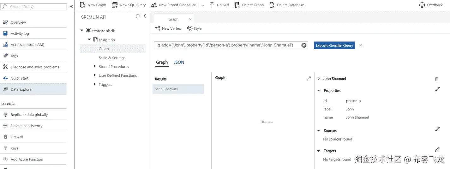Screen dimensions: 450x169
Task: Switch to the JSON results tab
Action: [179, 62]
